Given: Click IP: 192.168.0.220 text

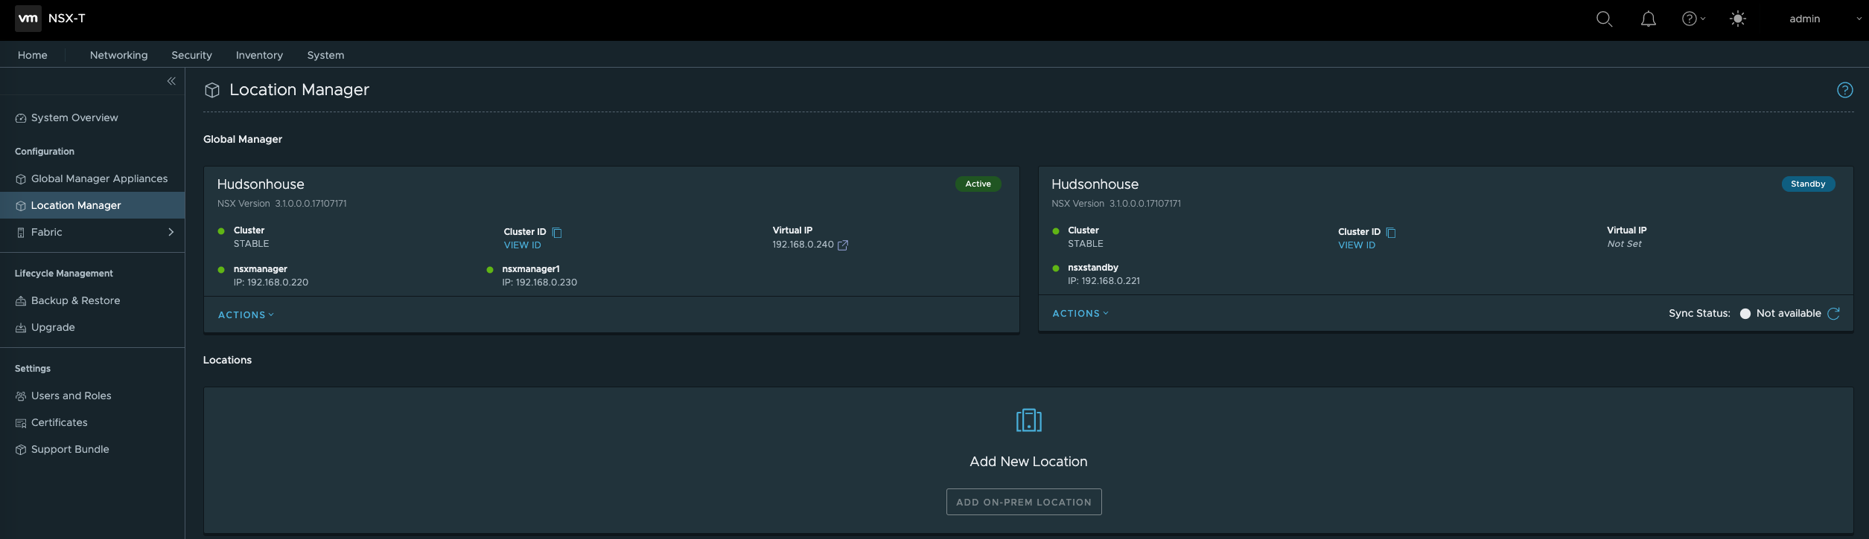Looking at the screenshot, I should pos(271,283).
